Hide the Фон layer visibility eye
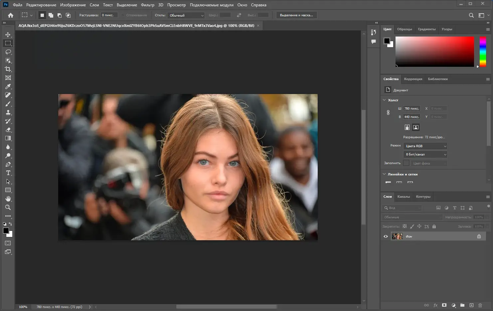 (386, 236)
